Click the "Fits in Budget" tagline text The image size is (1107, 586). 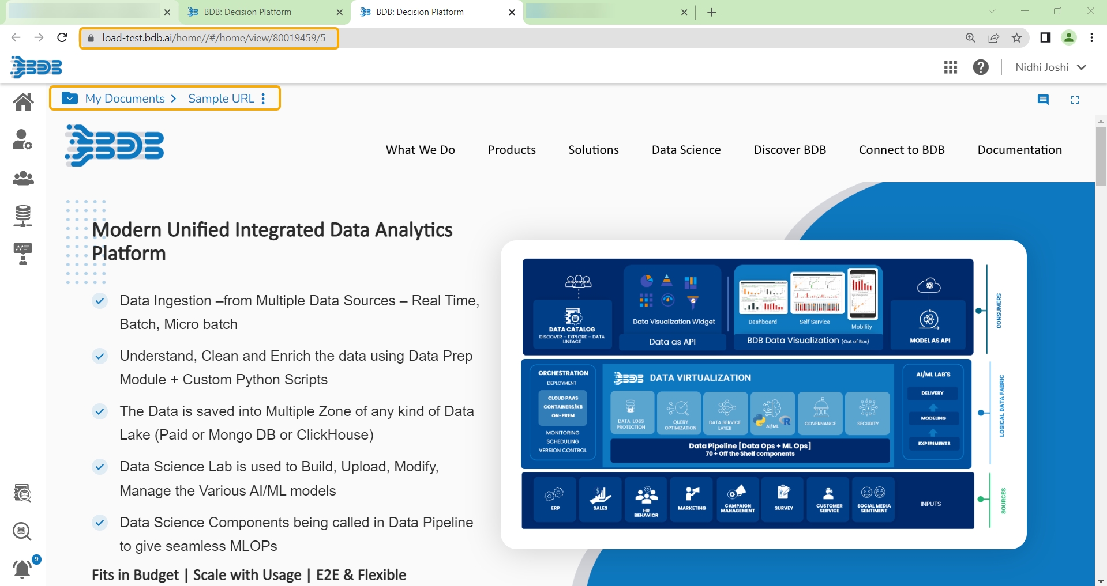[249, 575]
